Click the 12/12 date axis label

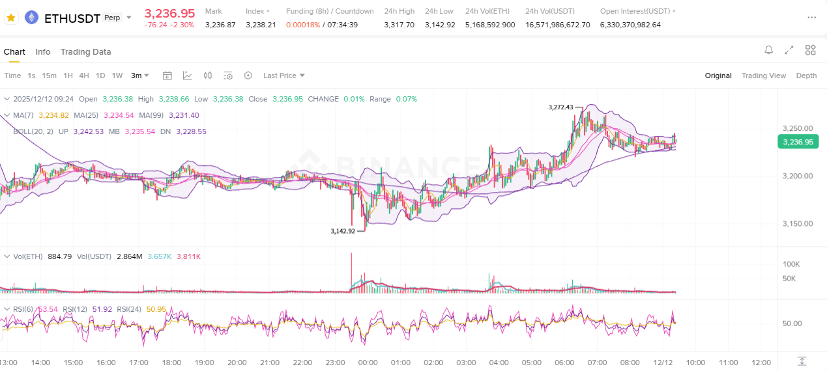(x=663, y=363)
